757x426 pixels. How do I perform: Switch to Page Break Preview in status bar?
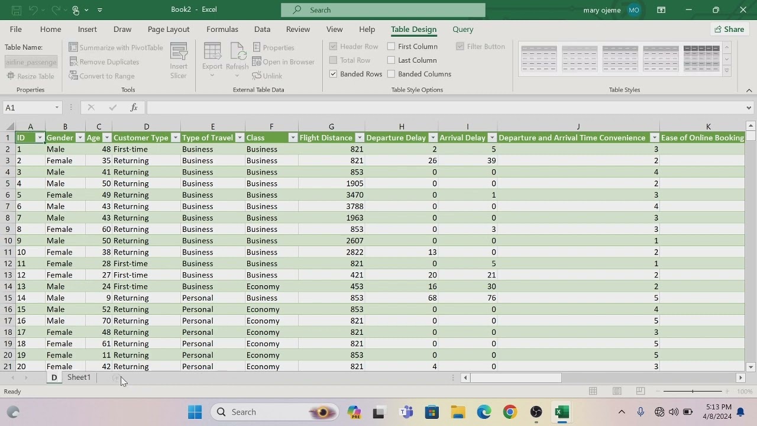pyautogui.click(x=640, y=391)
